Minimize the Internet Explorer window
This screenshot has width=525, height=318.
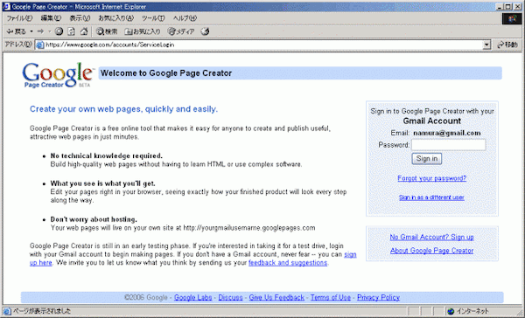point(500,6)
